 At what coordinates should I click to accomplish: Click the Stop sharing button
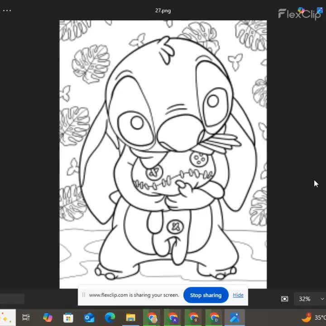tap(206, 295)
